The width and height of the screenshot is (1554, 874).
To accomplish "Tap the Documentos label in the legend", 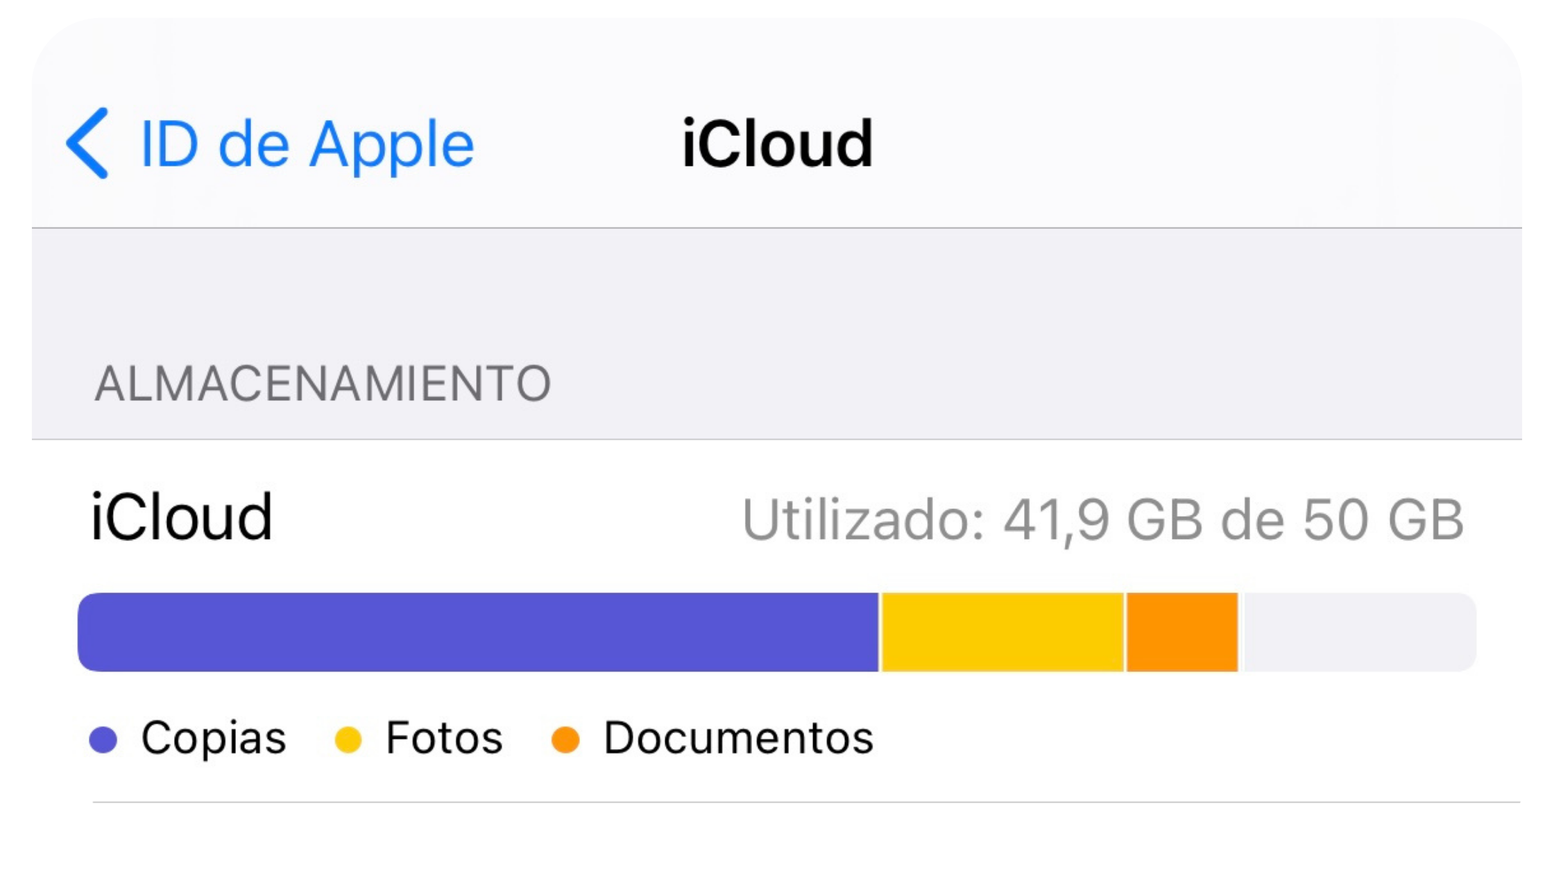I will 735,738.
